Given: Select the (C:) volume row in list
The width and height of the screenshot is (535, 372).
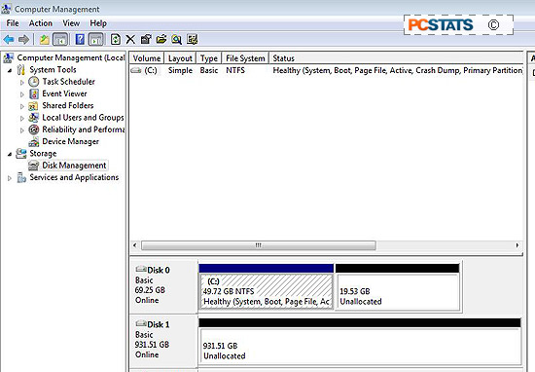Looking at the screenshot, I should (x=326, y=70).
